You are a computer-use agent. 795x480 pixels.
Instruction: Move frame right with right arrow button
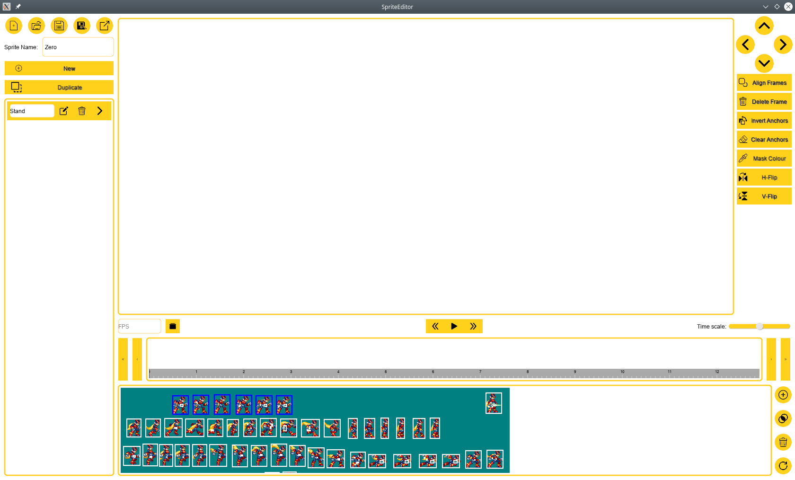[x=783, y=44]
